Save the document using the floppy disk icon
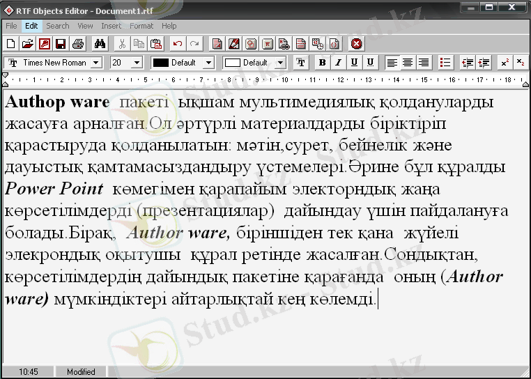The height and width of the screenshot is (379, 531). (x=61, y=44)
